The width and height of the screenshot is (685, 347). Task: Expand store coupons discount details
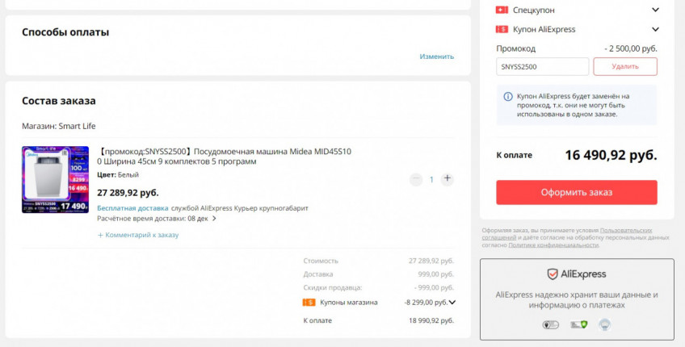(x=452, y=303)
